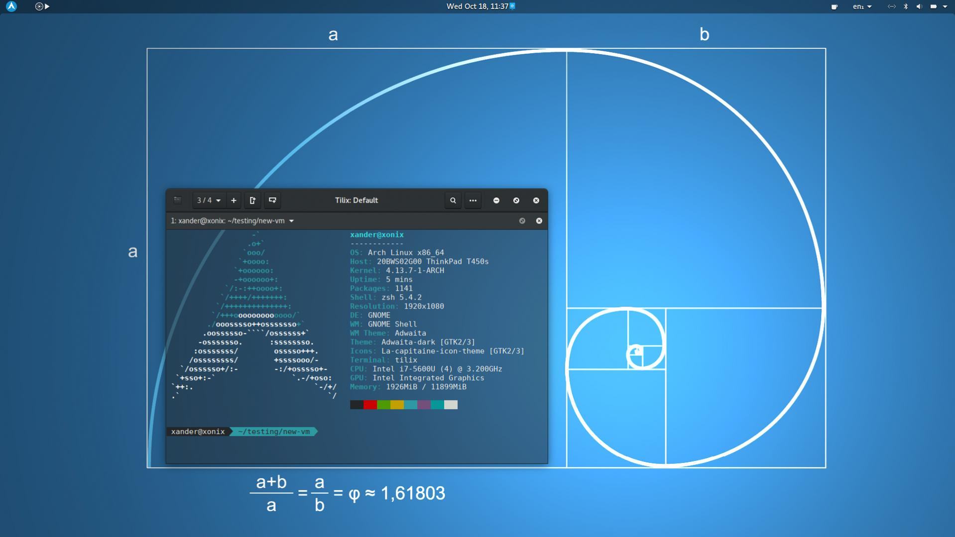Open the Arch logo Activities menu
This screenshot has height=537, width=955.
tap(11, 6)
